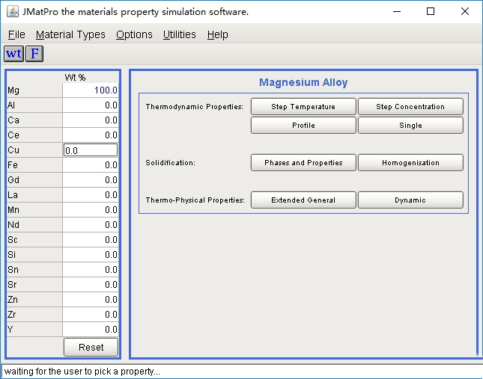Click the Single calculation button

(x=410, y=126)
